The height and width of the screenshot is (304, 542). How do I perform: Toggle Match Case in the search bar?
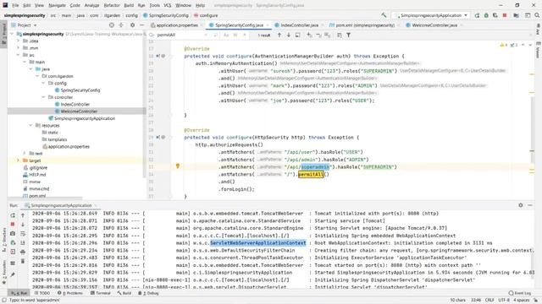point(226,35)
